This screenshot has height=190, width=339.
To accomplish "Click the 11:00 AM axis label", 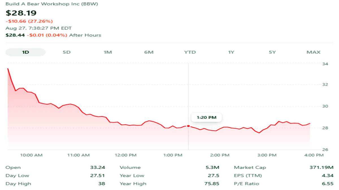I will tap(78, 155).
